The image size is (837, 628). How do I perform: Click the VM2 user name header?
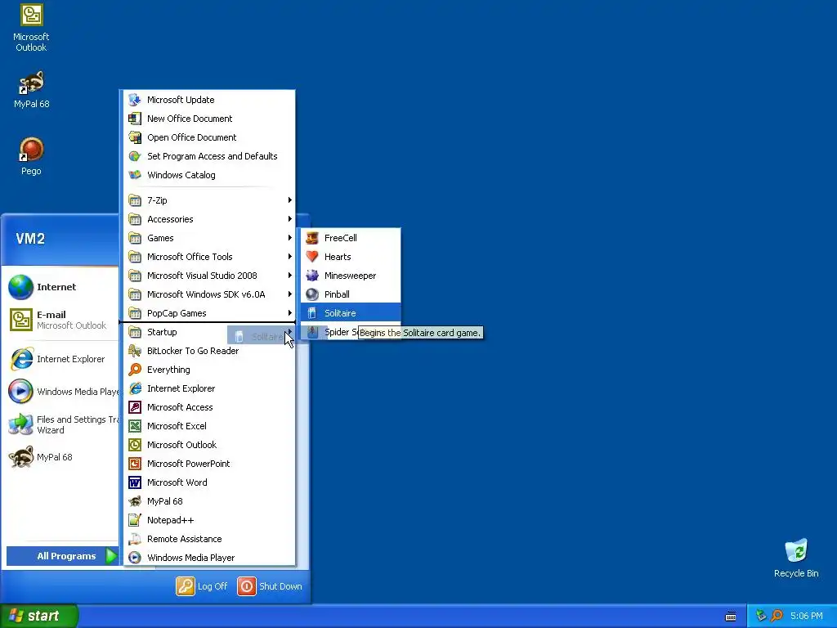(x=30, y=238)
